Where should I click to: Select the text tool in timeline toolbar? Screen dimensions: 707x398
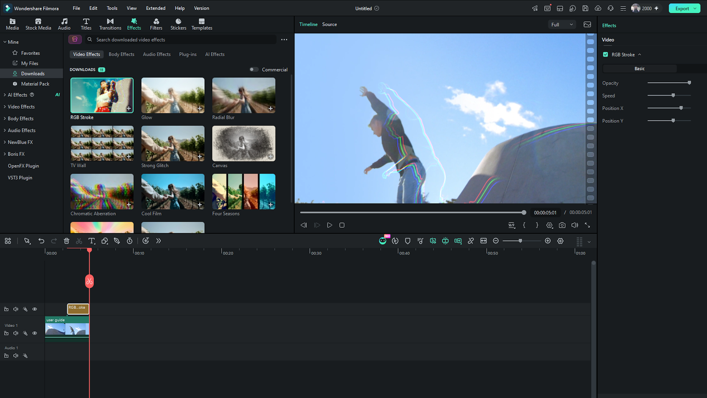tap(92, 241)
